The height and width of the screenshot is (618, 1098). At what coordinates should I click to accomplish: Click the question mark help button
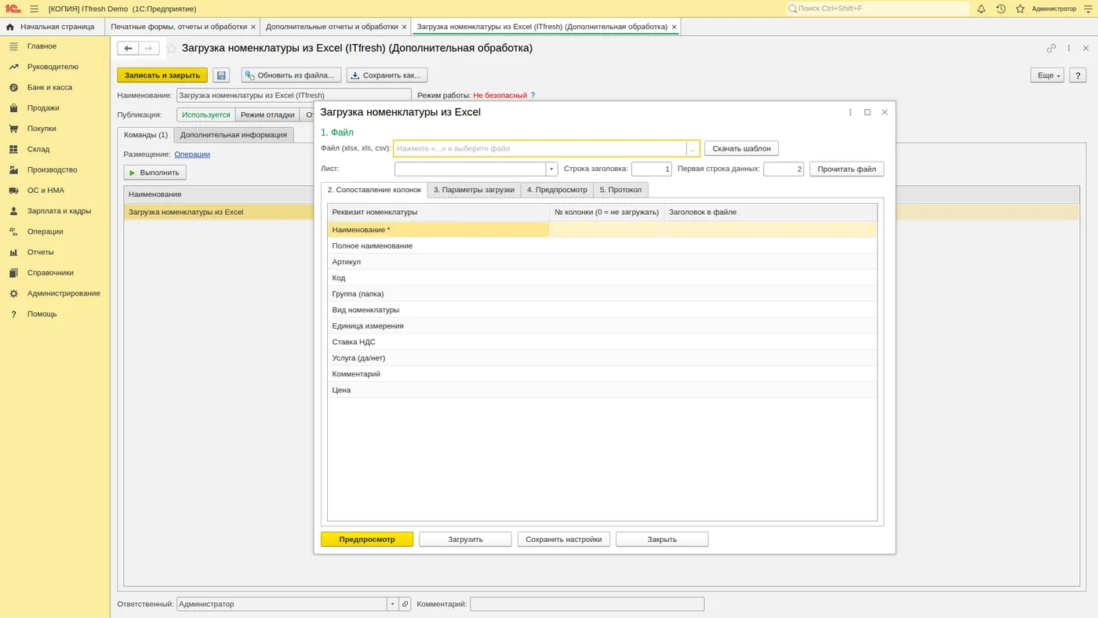point(1078,75)
